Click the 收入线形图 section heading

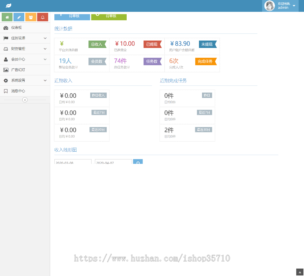pyautogui.click(x=66, y=150)
